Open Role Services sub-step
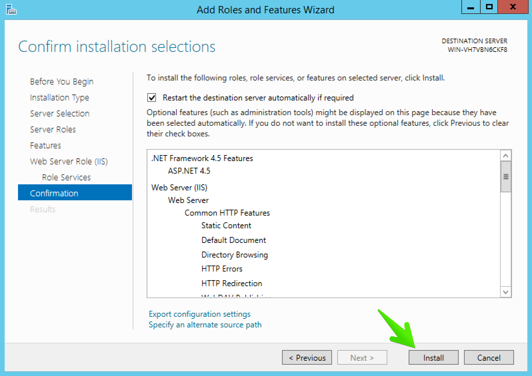532x376 pixels. [x=66, y=177]
